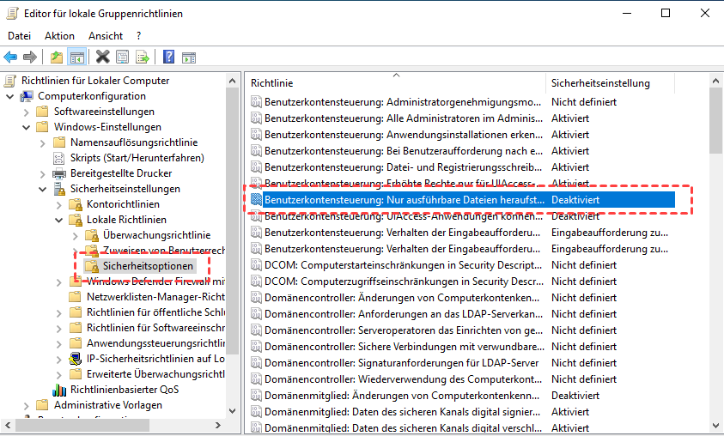Open Help with the question mark icon

(x=169, y=58)
